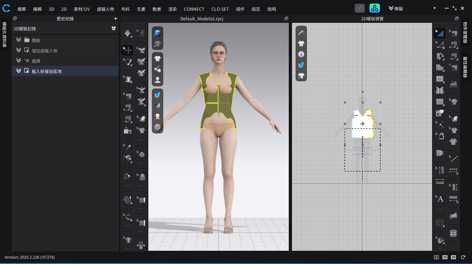Toggle the avatar display icon in 3D view
The width and height of the screenshot is (472, 264).
pos(158,80)
